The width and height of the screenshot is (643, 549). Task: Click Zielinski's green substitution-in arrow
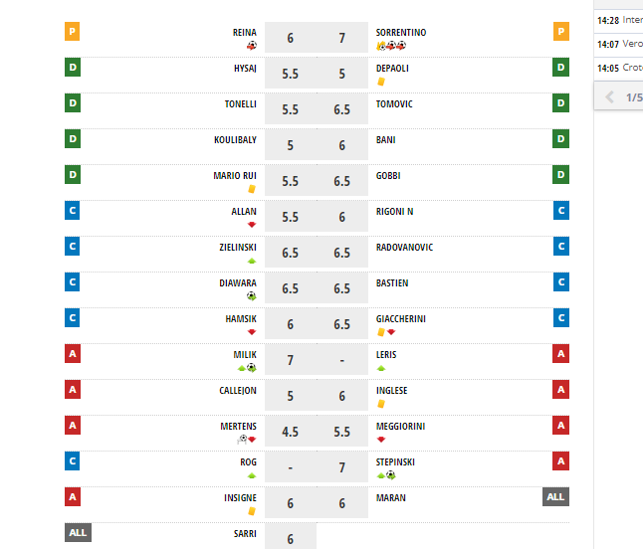click(252, 260)
